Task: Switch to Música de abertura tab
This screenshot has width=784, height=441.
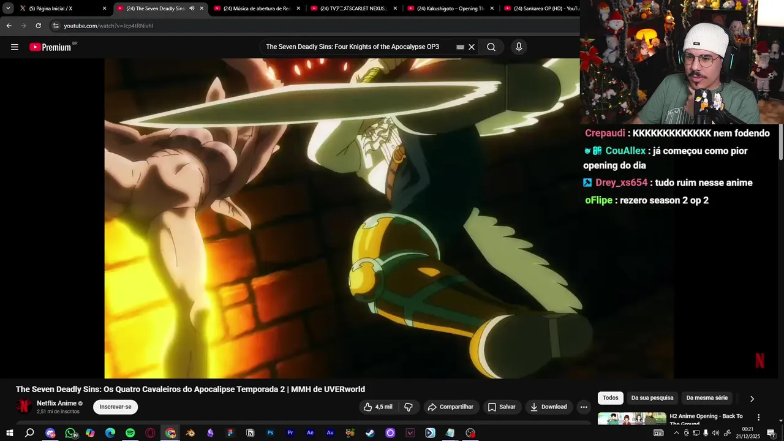Action: pos(256,9)
